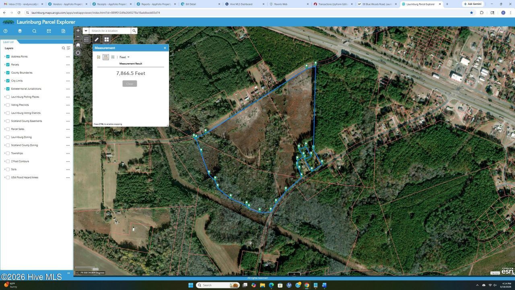Open the ellipsis menu for the Parcels layer
515x290 pixels.
(x=68, y=64)
